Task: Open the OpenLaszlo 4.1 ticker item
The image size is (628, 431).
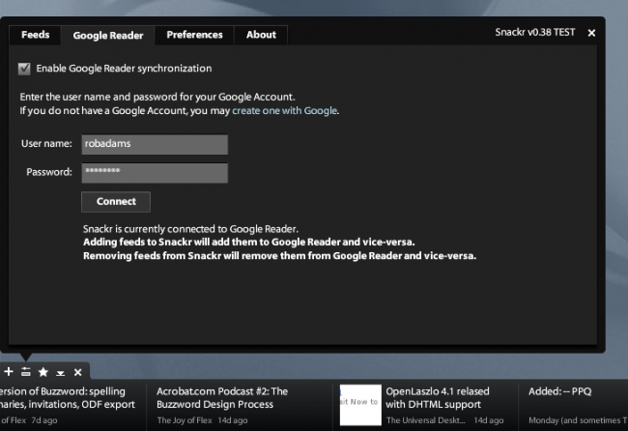Action: tap(438, 398)
